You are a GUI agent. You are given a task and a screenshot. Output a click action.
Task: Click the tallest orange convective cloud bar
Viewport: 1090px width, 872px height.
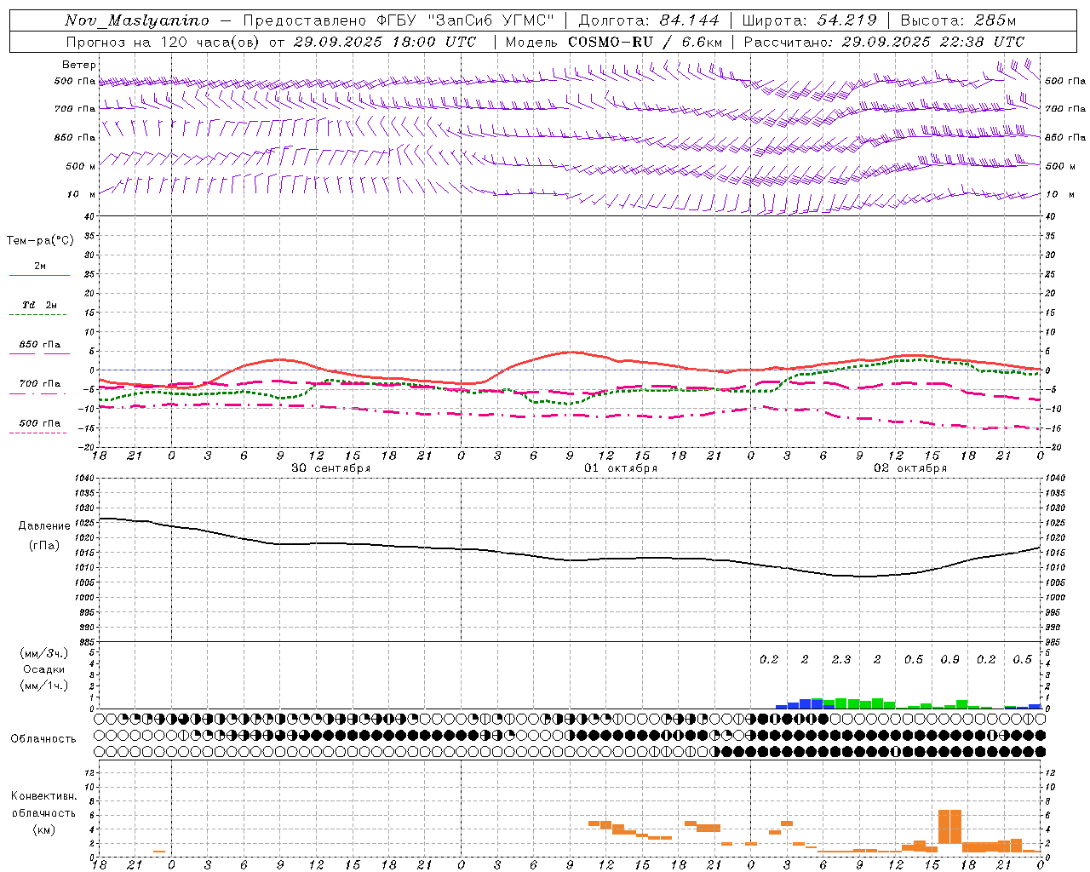click(x=950, y=826)
